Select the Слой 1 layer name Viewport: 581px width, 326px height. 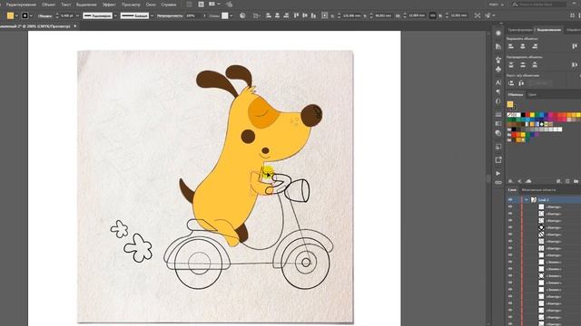[544, 199]
